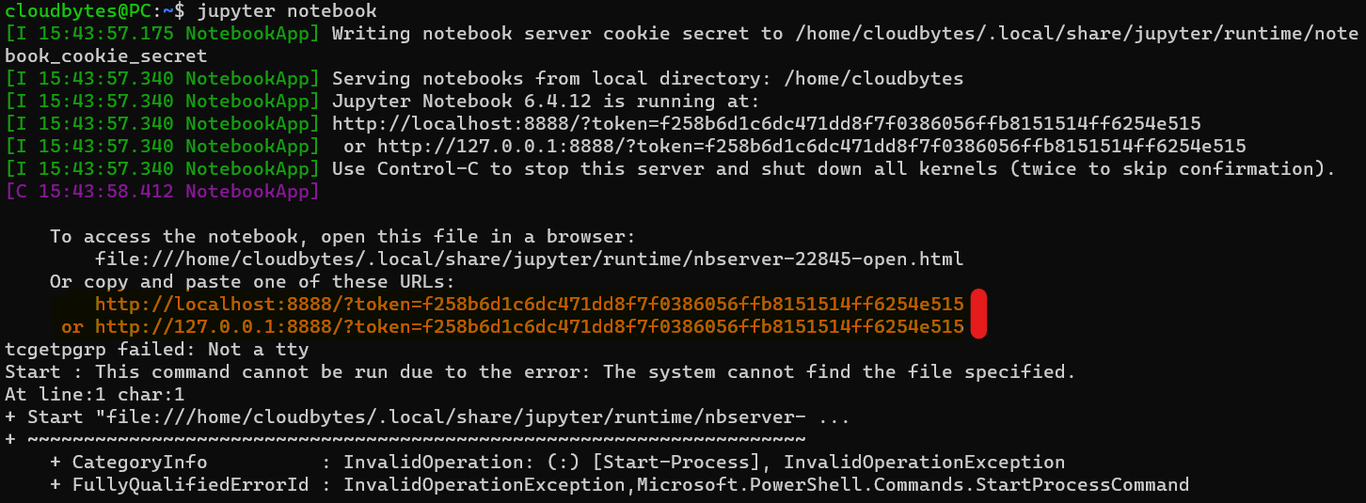
Task: Click the orange 127.0.0.1:8888 token URL
Action: 529,326
